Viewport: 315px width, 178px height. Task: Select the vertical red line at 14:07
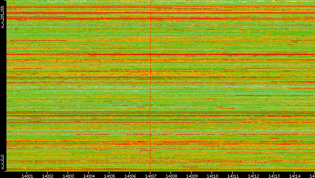click(x=150, y=85)
